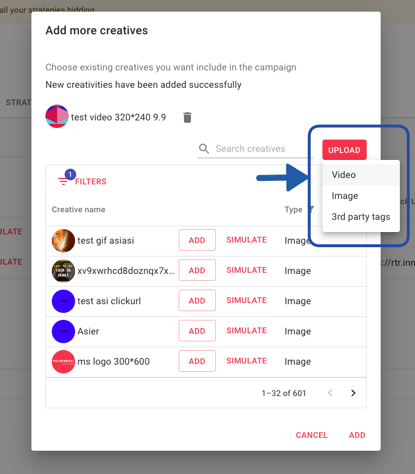Choose Video from the upload menu
Viewport: 415px width, 474px height.
[x=344, y=174]
